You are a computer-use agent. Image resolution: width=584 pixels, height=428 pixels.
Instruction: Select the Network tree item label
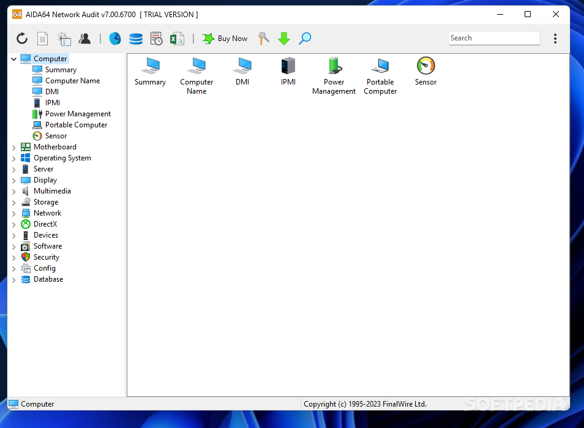pos(47,213)
